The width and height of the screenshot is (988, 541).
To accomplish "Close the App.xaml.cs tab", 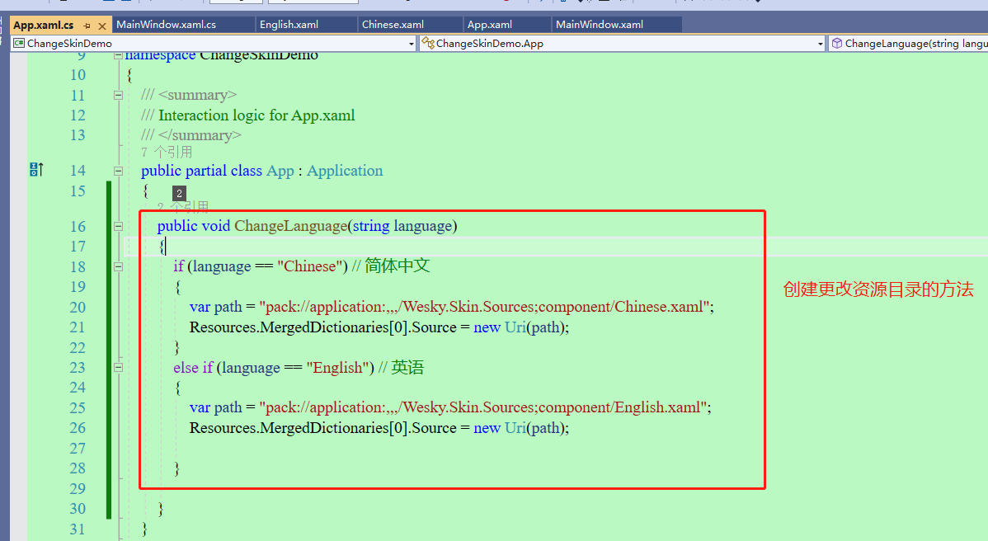I will pos(101,26).
